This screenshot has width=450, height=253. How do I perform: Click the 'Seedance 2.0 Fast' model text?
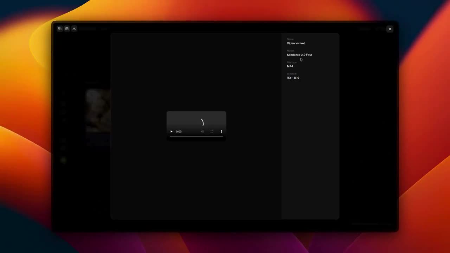pos(299,55)
